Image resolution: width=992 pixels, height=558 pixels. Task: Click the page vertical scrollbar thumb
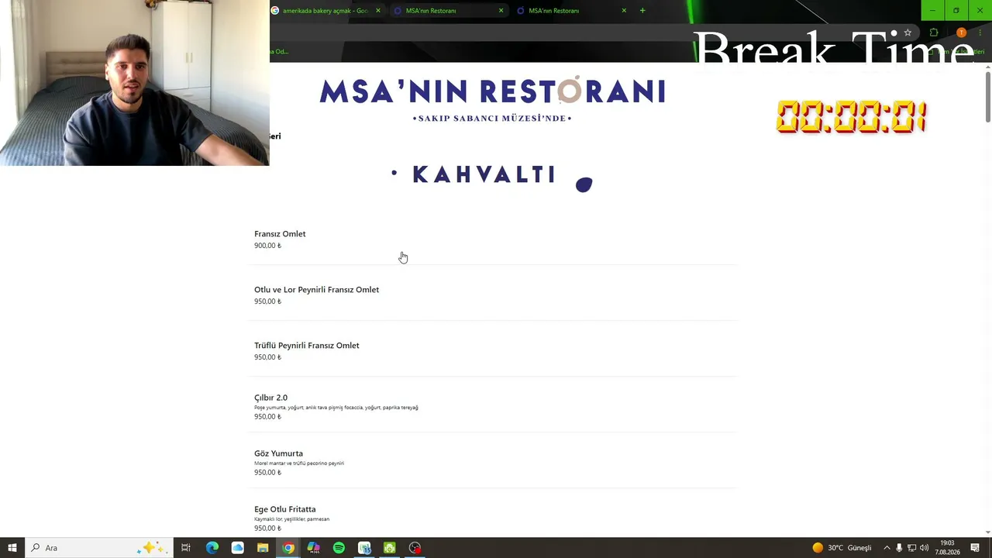click(988, 97)
